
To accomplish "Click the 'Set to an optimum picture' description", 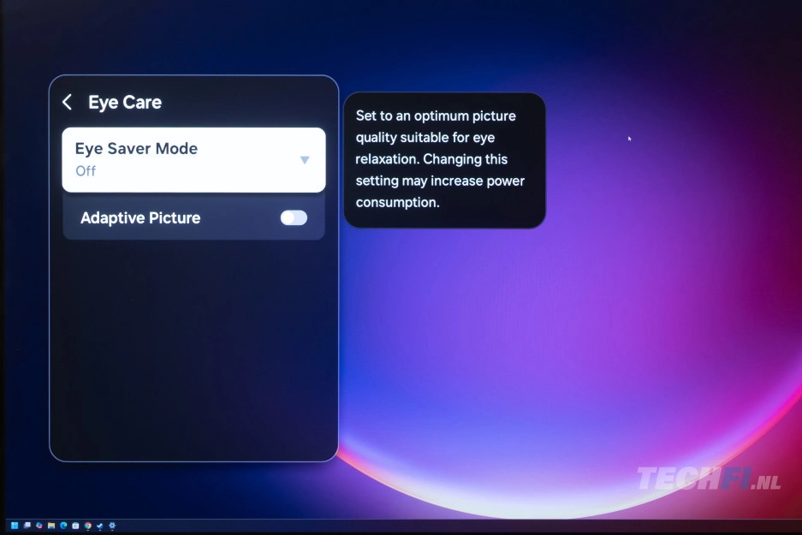I will pos(441,159).
